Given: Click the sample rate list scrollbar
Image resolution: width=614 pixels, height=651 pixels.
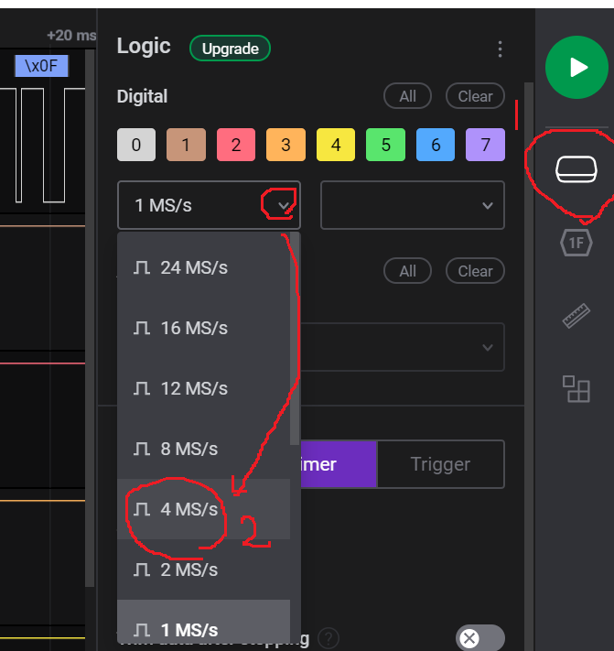Looking at the screenshot, I should coord(295,339).
